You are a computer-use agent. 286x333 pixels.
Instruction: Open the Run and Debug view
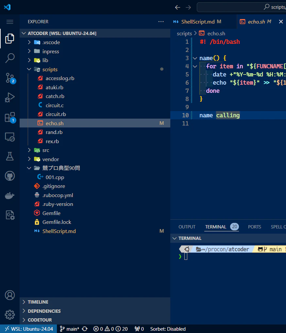coord(10,97)
